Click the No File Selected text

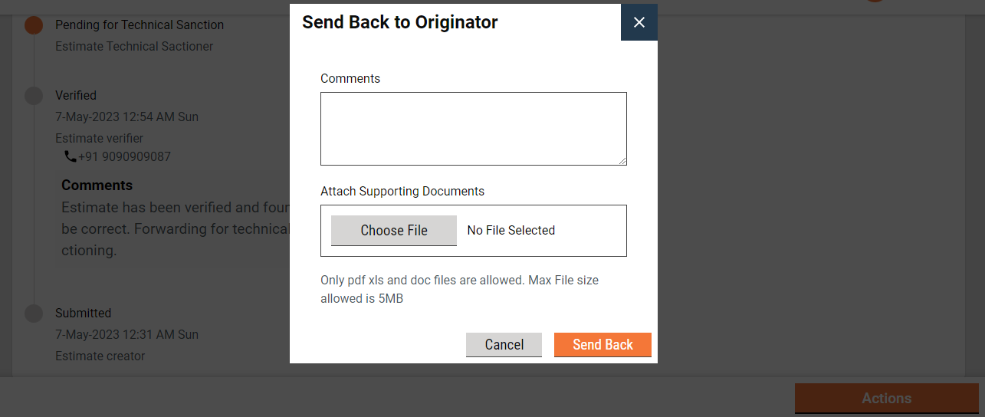(511, 231)
